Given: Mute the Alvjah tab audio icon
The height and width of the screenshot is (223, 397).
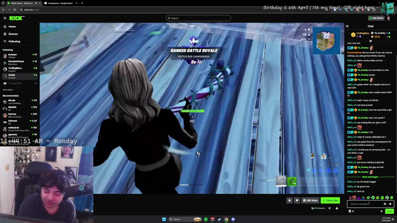Looking at the screenshot, I should tap(36, 3).
